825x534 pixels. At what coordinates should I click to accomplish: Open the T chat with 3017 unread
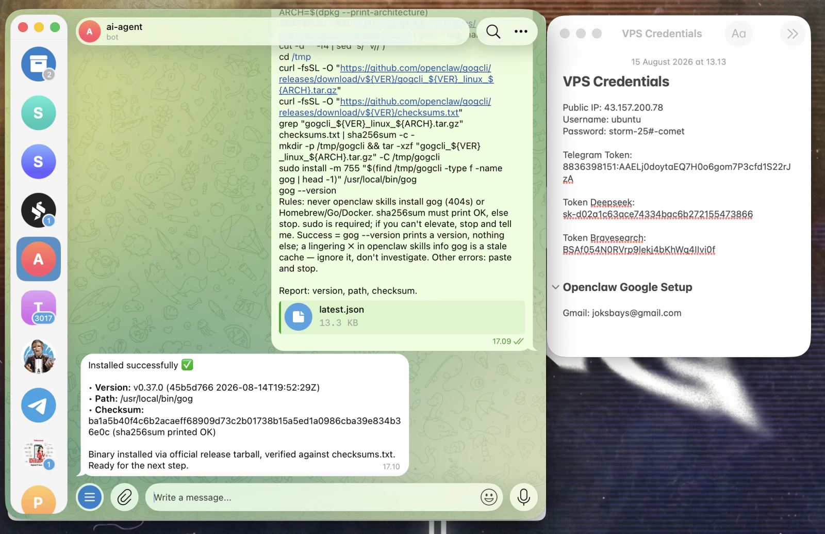point(39,308)
